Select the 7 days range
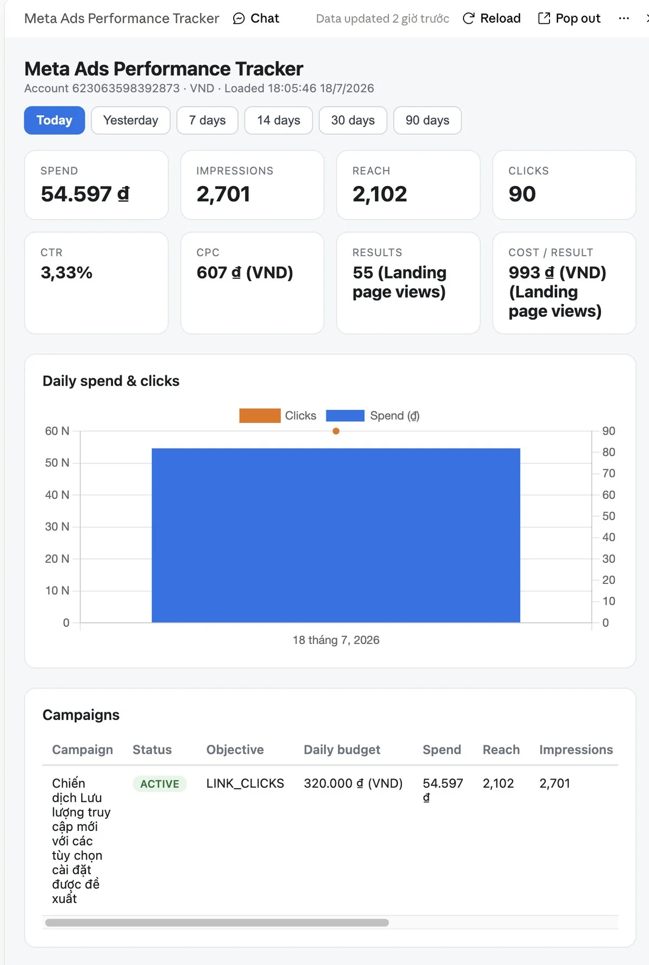This screenshot has height=965, width=649. tap(207, 120)
